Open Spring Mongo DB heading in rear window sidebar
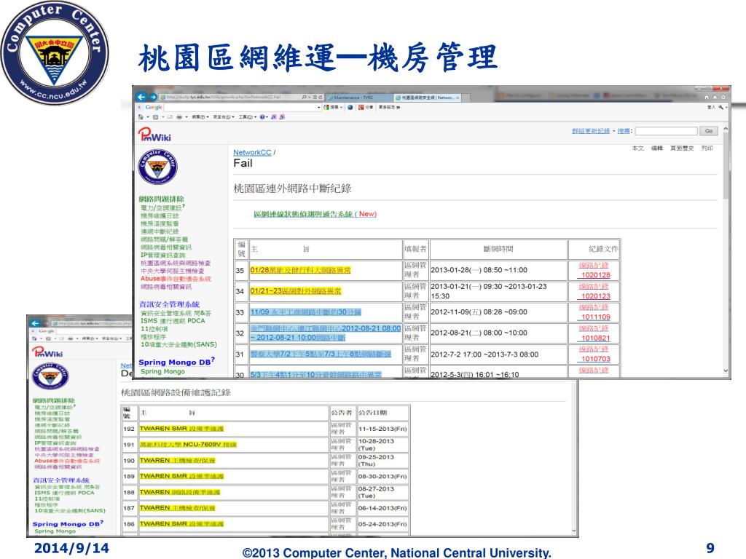This screenshot has width=746, height=559. click(x=68, y=523)
